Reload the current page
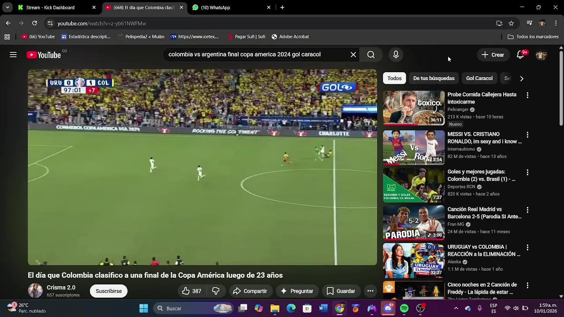The height and width of the screenshot is (317, 564). (x=34, y=23)
